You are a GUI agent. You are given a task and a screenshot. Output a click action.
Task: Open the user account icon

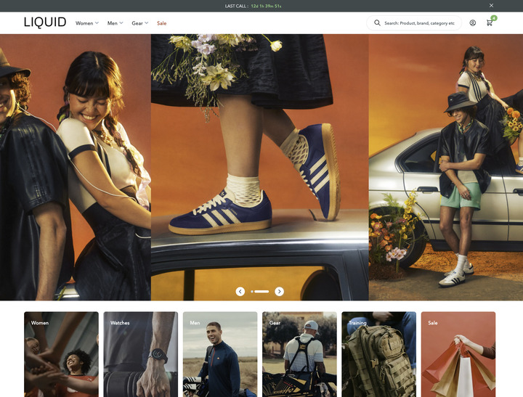point(473,22)
